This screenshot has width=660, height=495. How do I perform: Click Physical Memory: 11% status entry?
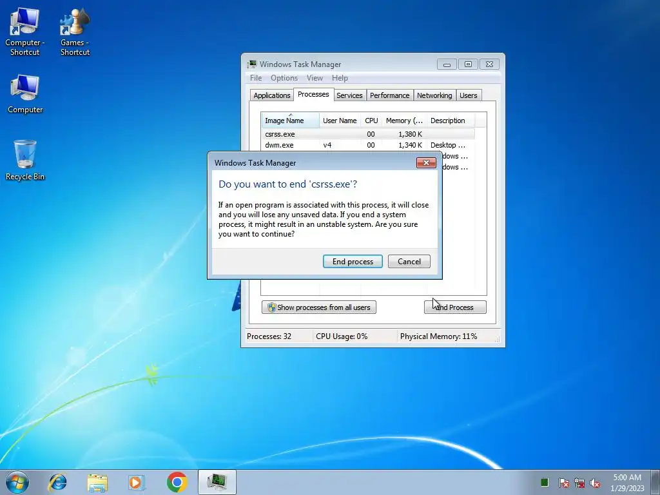pos(438,336)
